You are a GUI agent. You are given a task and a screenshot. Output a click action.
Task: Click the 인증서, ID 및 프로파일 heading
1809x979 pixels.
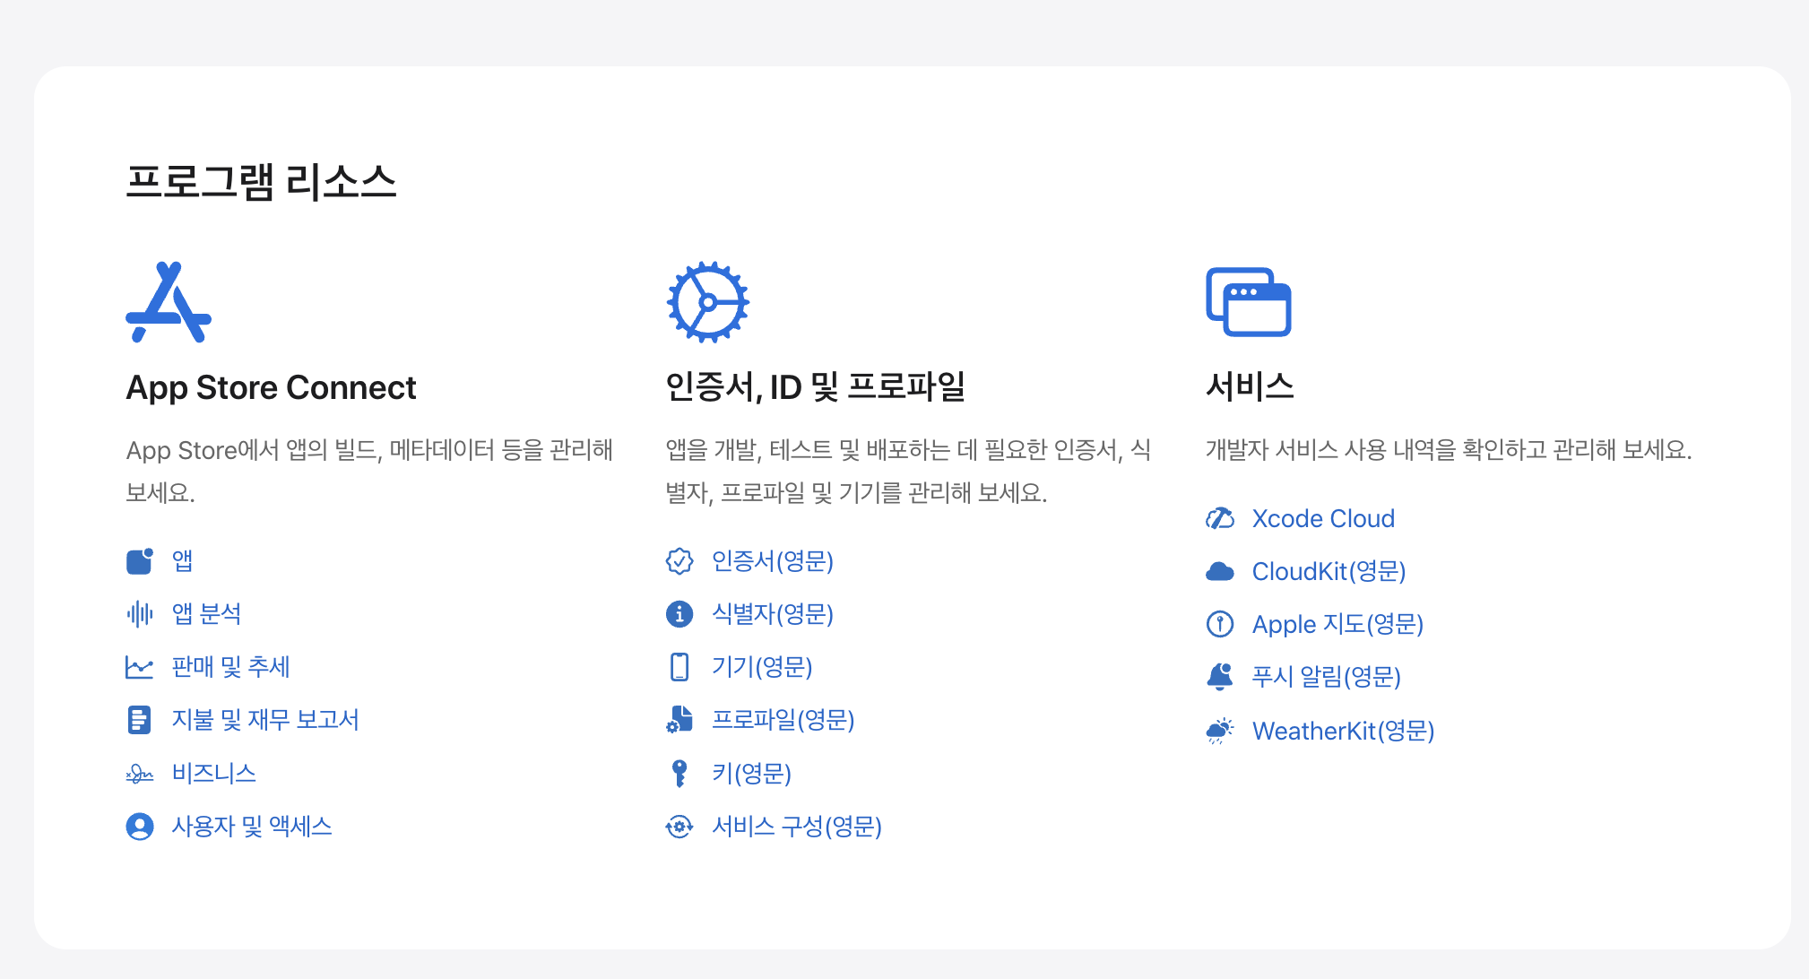pyautogui.click(x=815, y=387)
